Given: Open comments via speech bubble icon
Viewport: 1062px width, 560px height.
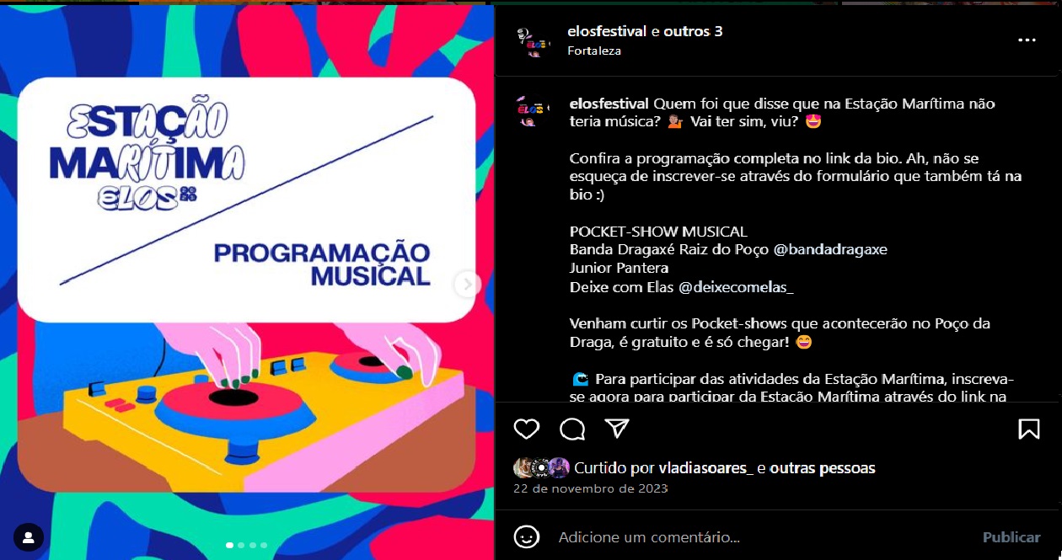Looking at the screenshot, I should [572, 429].
